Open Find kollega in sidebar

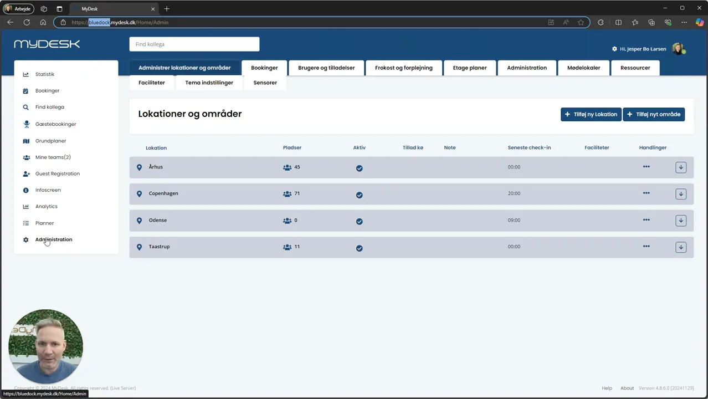pos(49,107)
